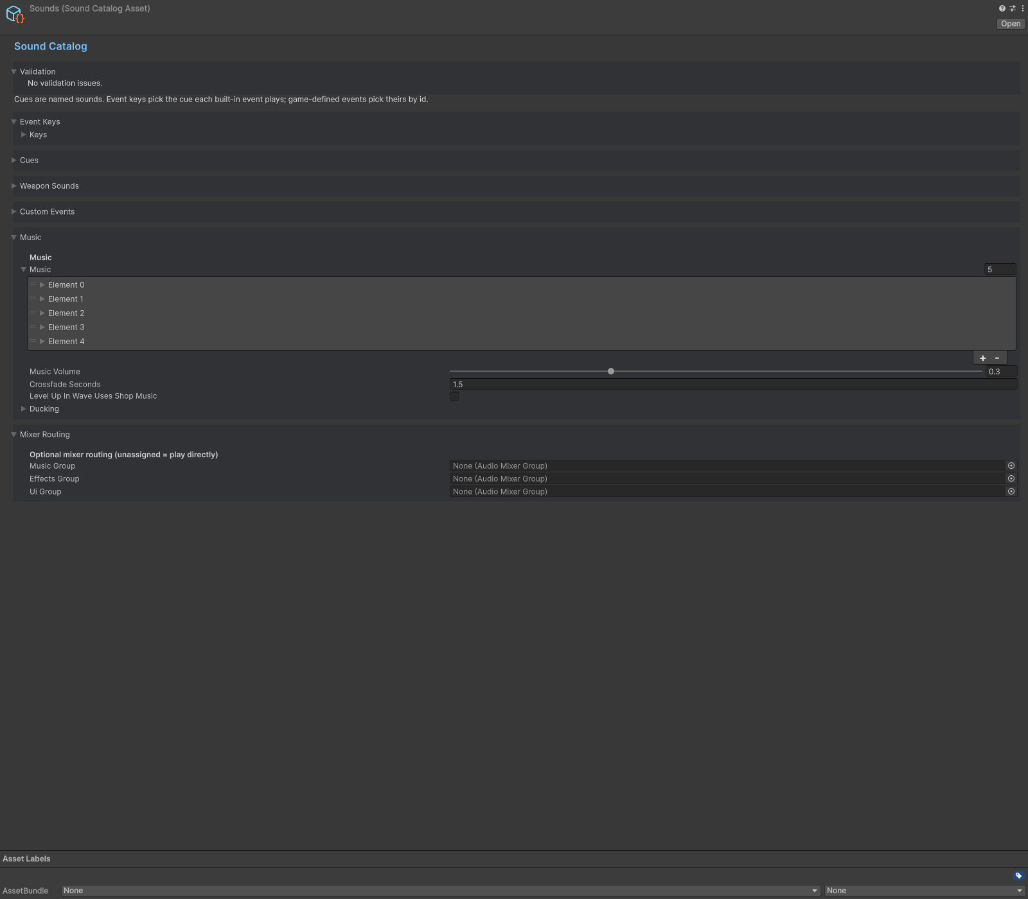Grab the drag handle of Element 4
The width and height of the screenshot is (1028, 899).
(33, 341)
